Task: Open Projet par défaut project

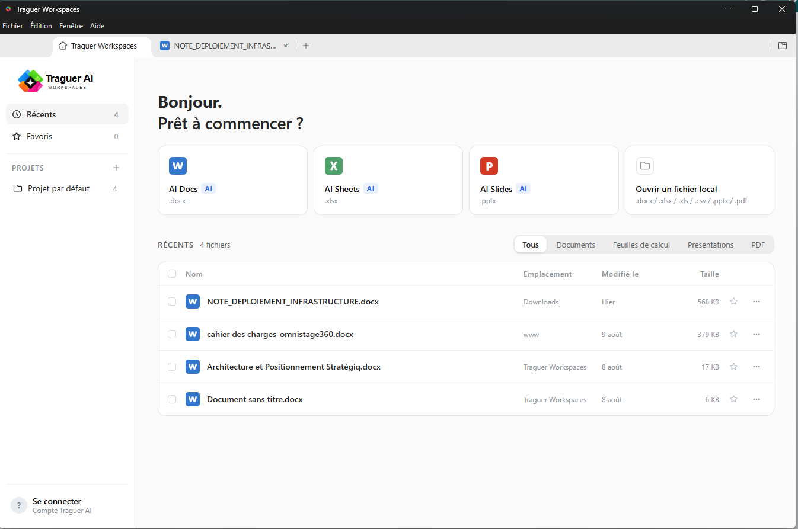Action: [67, 188]
